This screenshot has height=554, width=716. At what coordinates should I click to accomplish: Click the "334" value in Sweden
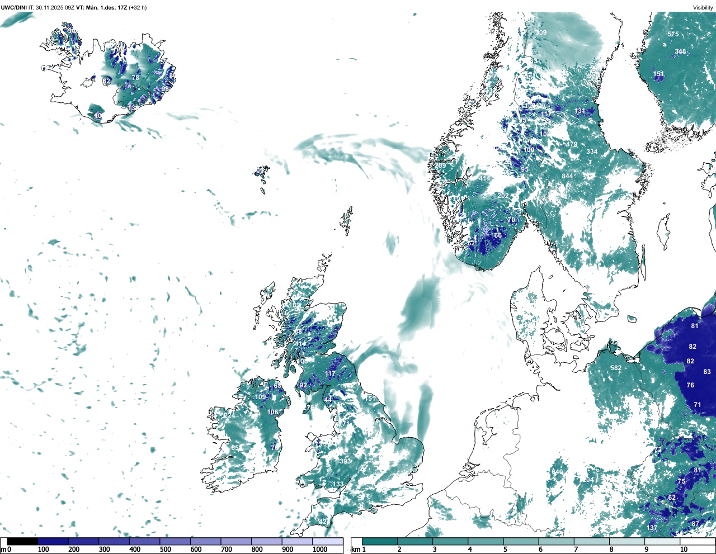click(x=592, y=151)
